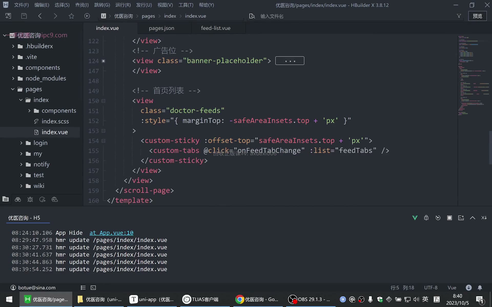Open the 文件(F) menu
492x307 pixels.
tap(21, 5)
